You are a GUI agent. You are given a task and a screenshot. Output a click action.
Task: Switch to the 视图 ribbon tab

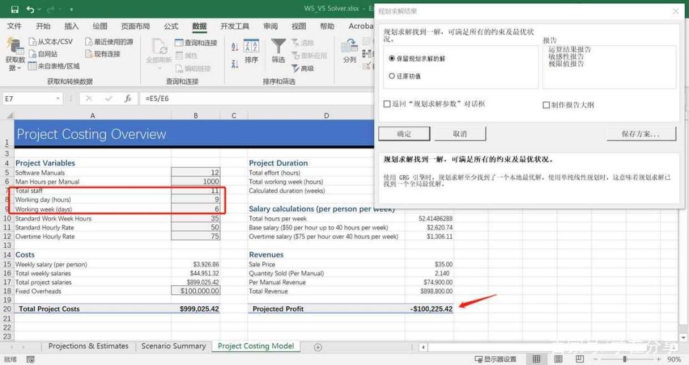299,26
